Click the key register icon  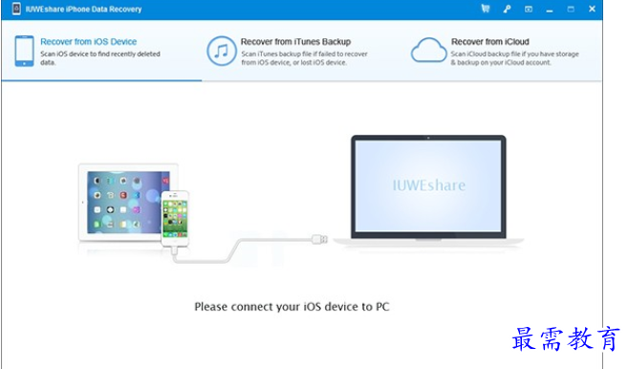click(x=507, y=9)
